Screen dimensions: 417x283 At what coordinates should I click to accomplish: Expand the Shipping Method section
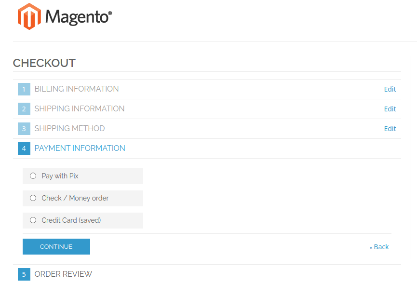[69, 129]
